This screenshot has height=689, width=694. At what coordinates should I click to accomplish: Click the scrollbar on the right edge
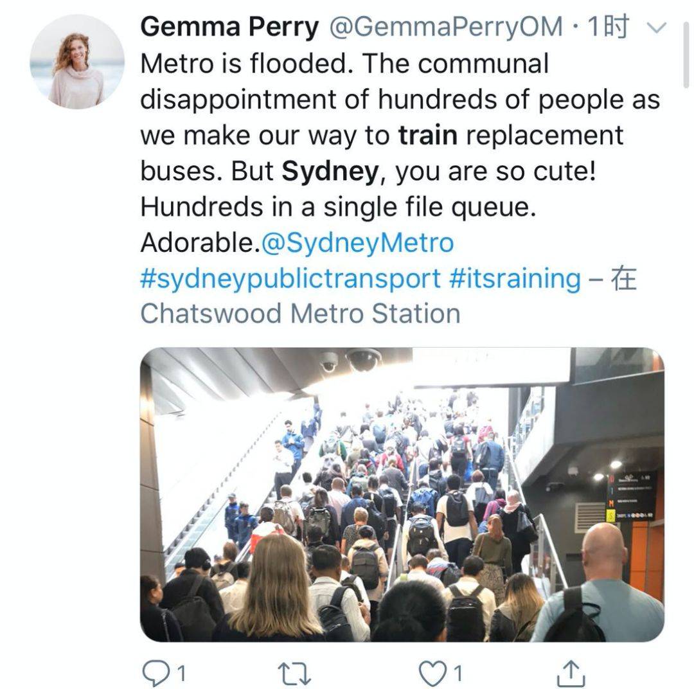[x=686, y=54]
